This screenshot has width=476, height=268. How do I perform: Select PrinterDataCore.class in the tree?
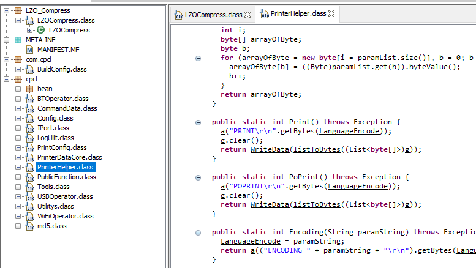pyautogui.click(x=69, y=158)
